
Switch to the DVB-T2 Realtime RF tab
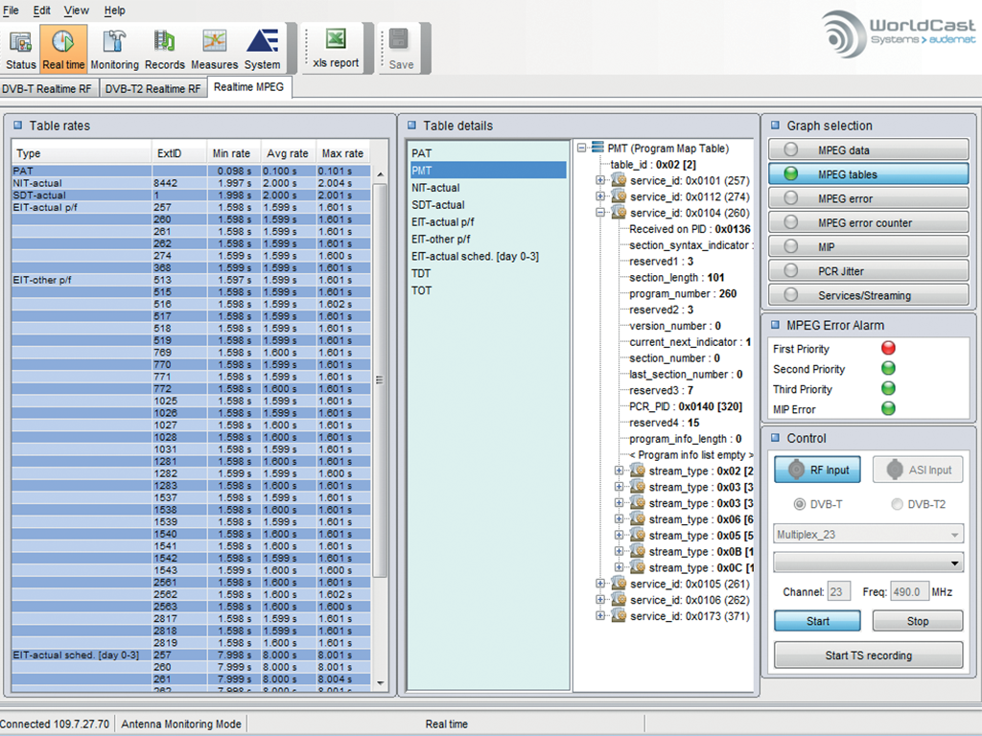tap(152, 86)
